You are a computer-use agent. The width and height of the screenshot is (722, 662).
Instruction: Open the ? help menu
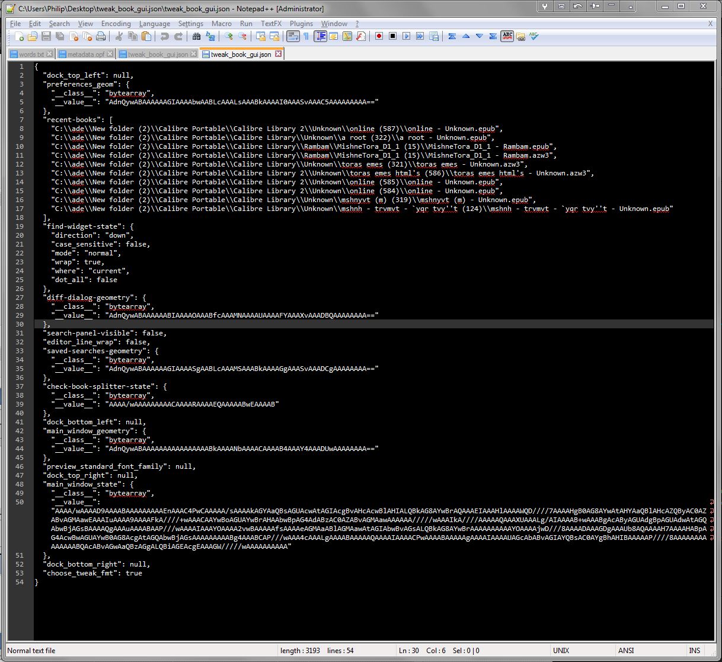(x=357, y=24)
